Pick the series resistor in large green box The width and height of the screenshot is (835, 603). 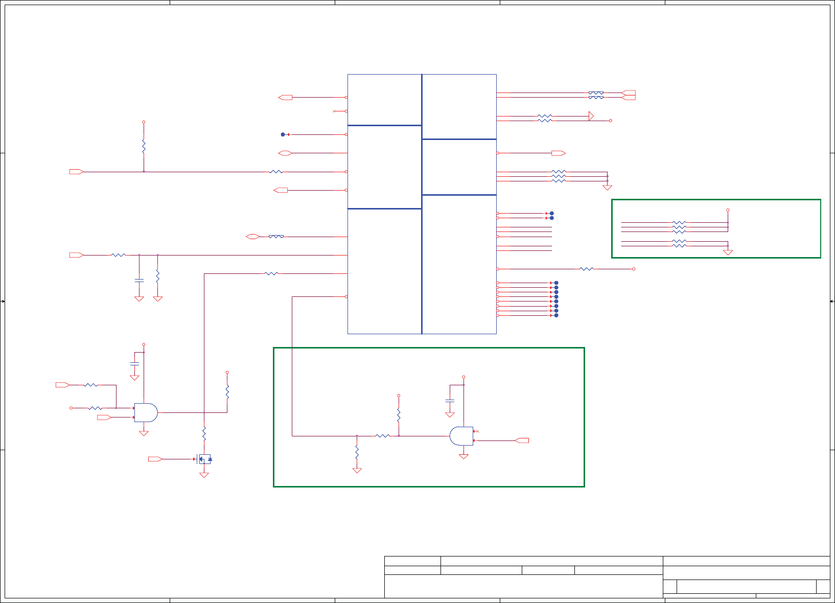coord(383,436)
